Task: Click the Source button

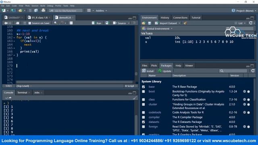Action: click(x=120, y=23)
